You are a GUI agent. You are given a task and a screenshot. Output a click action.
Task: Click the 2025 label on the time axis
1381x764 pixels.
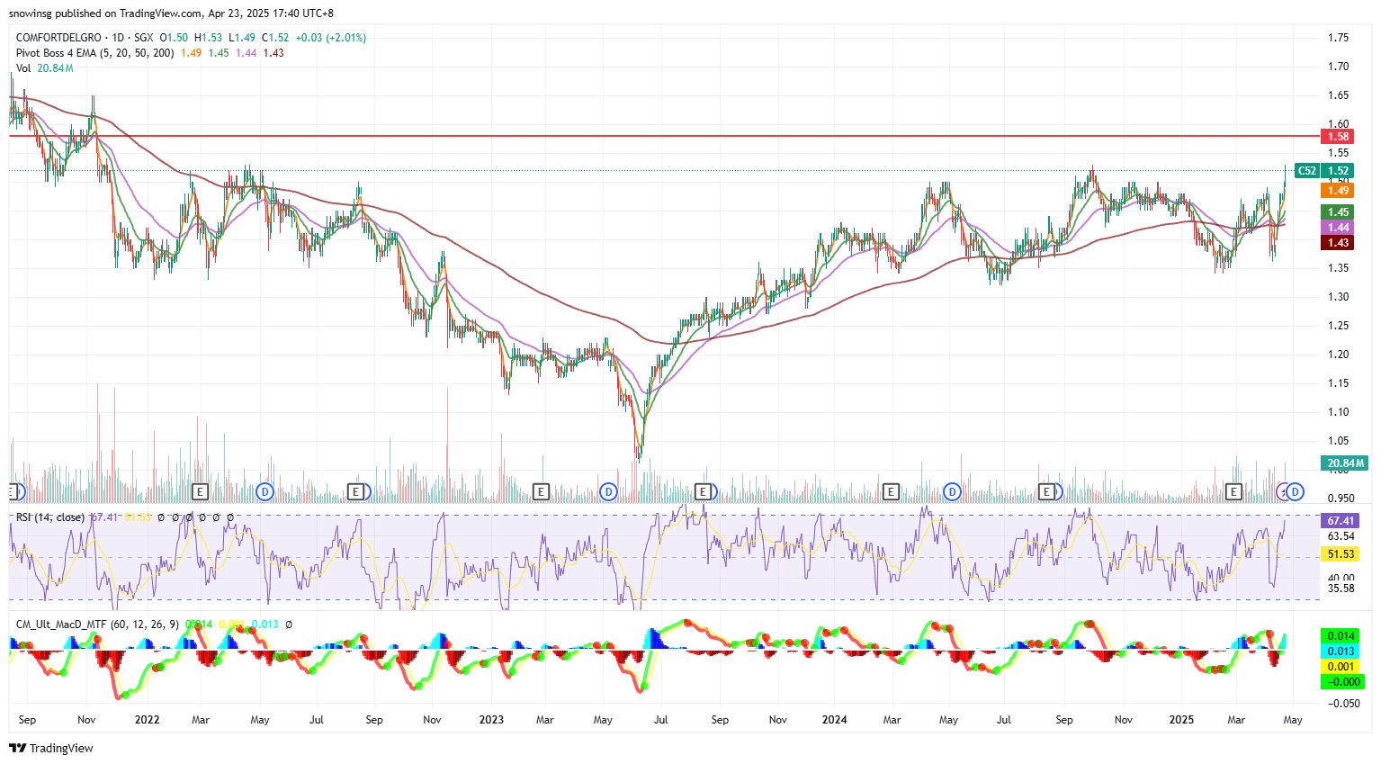tap(1181, 720)
